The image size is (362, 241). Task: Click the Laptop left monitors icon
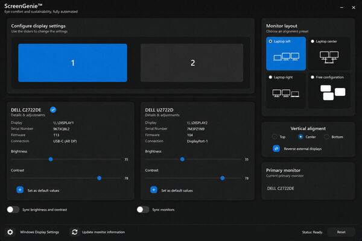tap(286, 57)
